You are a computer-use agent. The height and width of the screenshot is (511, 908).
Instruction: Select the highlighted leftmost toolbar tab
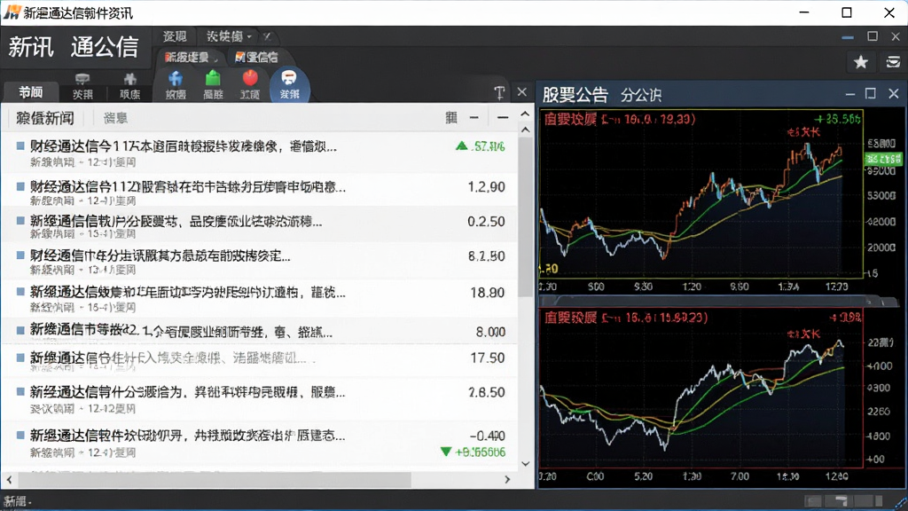31,92
